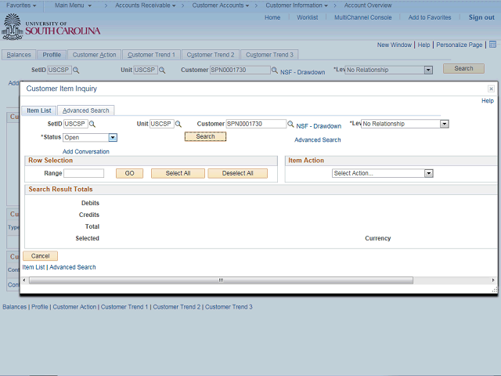Click the dialog Unit input field
The image size is (501, 376).
click(162, 124)
